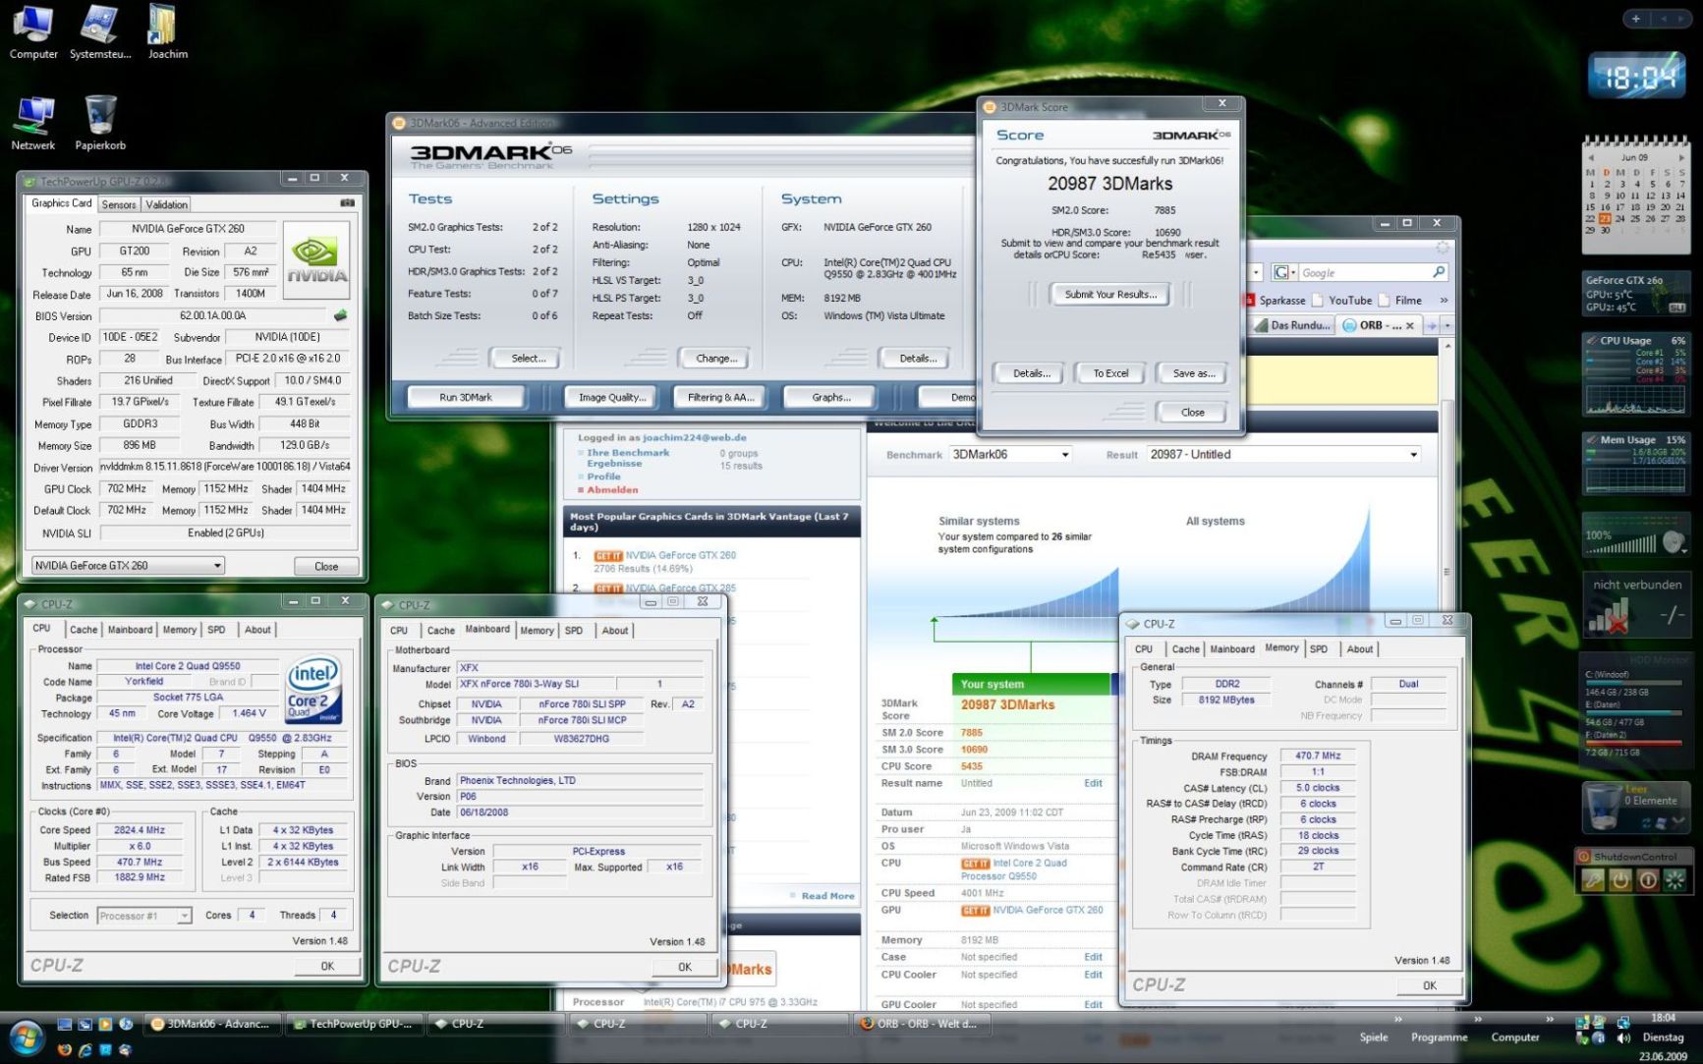Click the NVIDIA logo in GPU-Z

click(x=316, y=259)
